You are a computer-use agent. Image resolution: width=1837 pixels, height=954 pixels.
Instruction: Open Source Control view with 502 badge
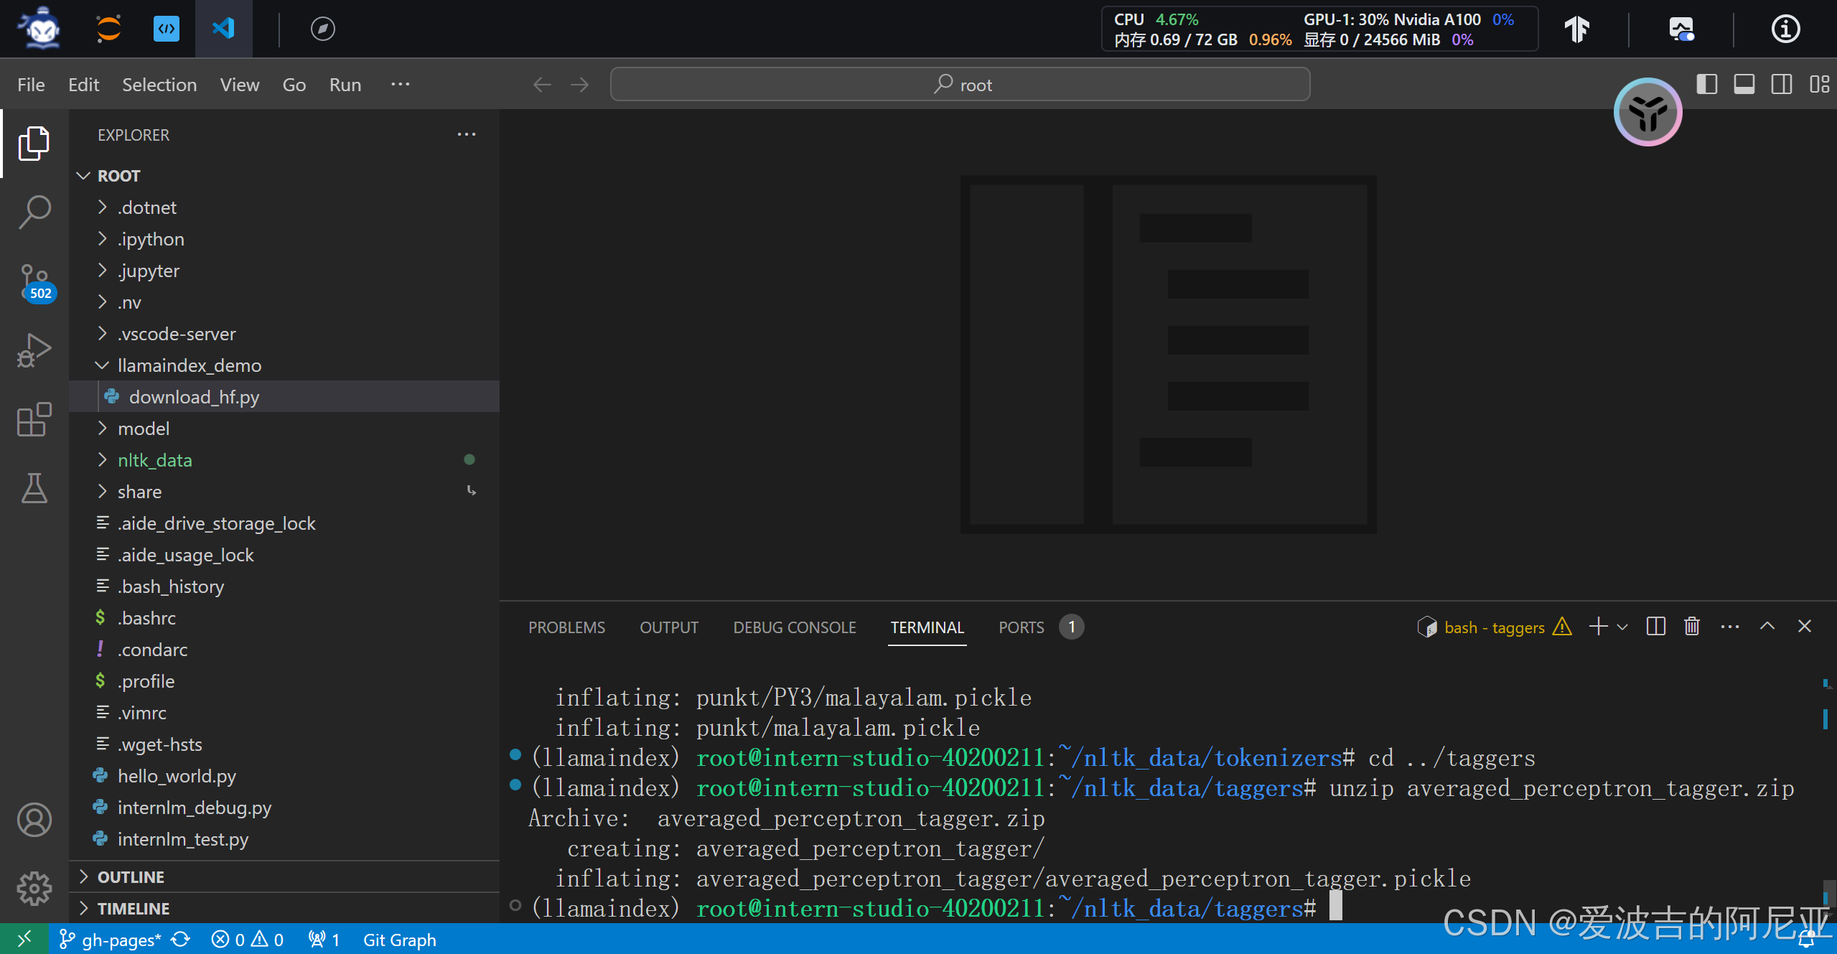(x=34, y=281)
